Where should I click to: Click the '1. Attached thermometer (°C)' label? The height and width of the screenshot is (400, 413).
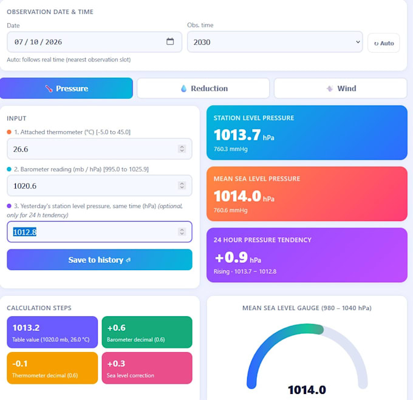coord(72,132)
